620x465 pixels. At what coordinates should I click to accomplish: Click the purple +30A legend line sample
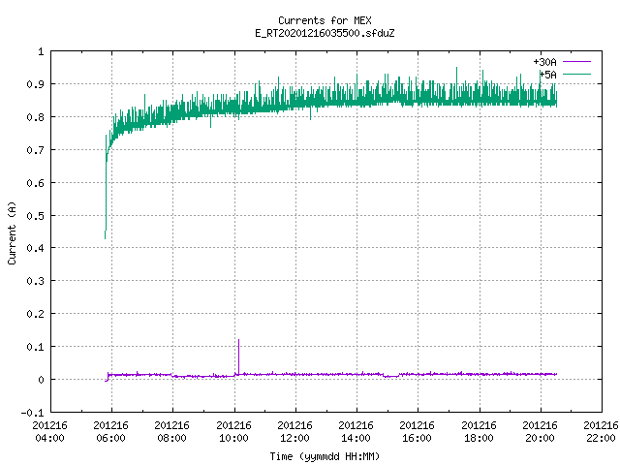pos(577,62)
